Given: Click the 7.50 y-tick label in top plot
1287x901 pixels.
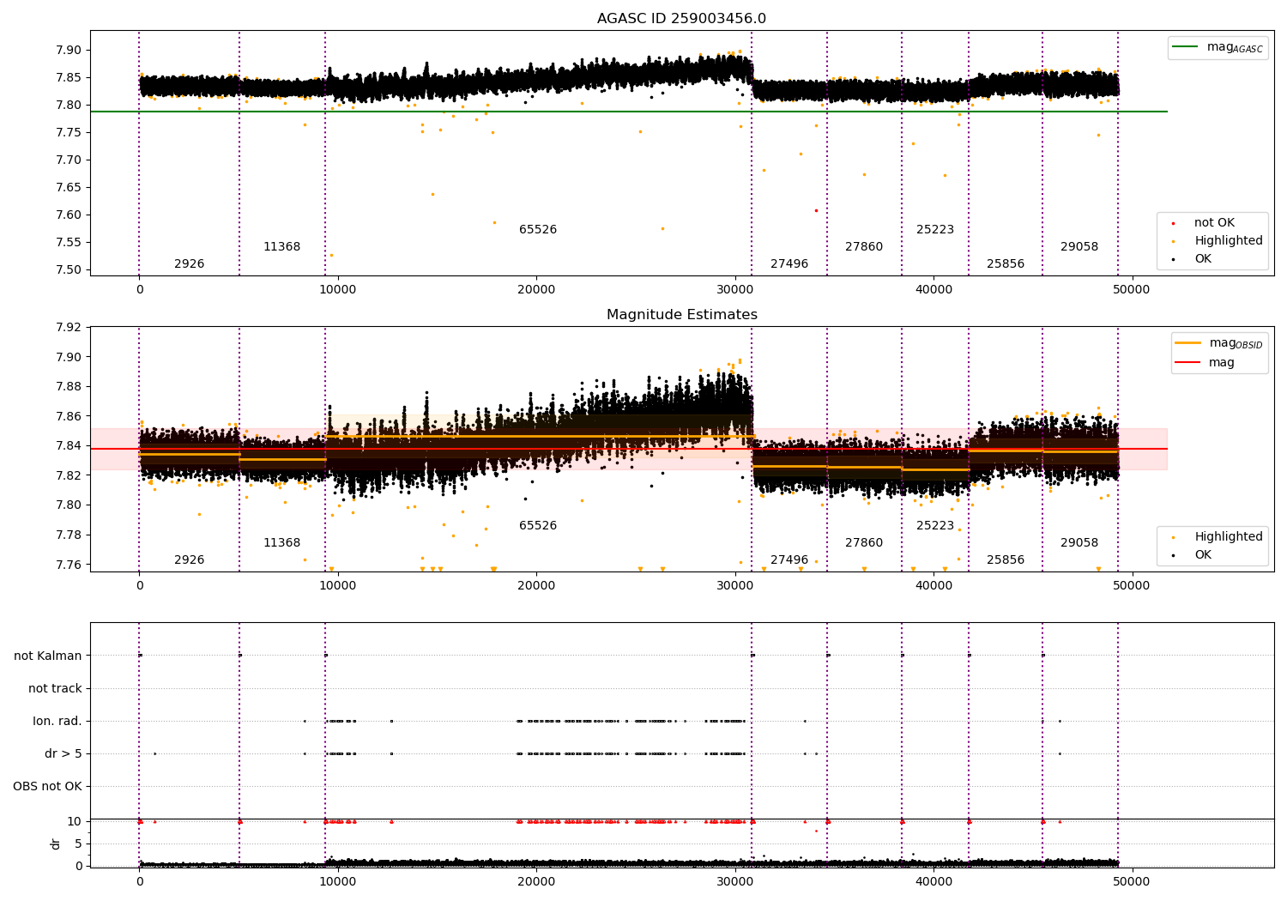Looking at the screenshot, I should click(69, 270).
